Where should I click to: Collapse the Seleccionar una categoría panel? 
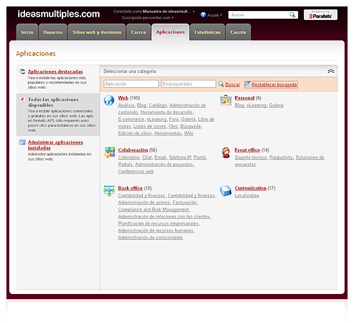point(331,71)
